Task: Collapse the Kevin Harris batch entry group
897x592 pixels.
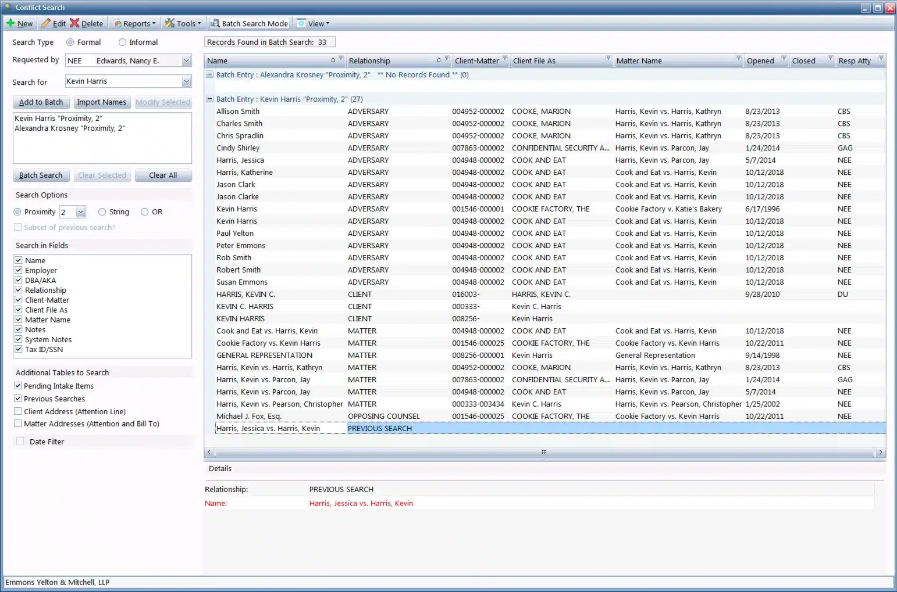Action: click(x=210, y=99)
